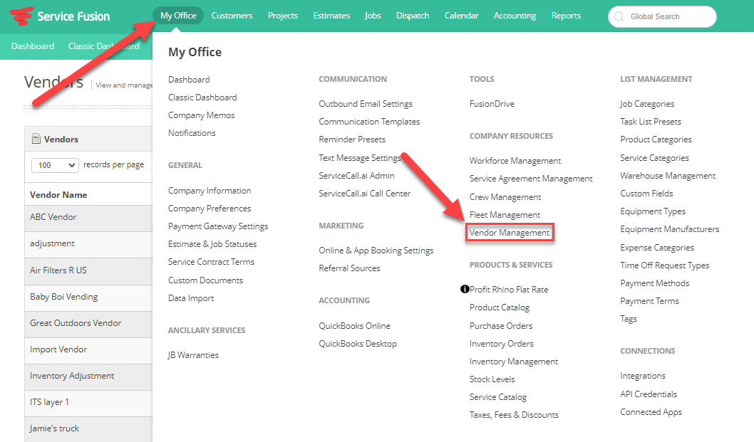Go to Purchase Orders

[x=501, y=326]
